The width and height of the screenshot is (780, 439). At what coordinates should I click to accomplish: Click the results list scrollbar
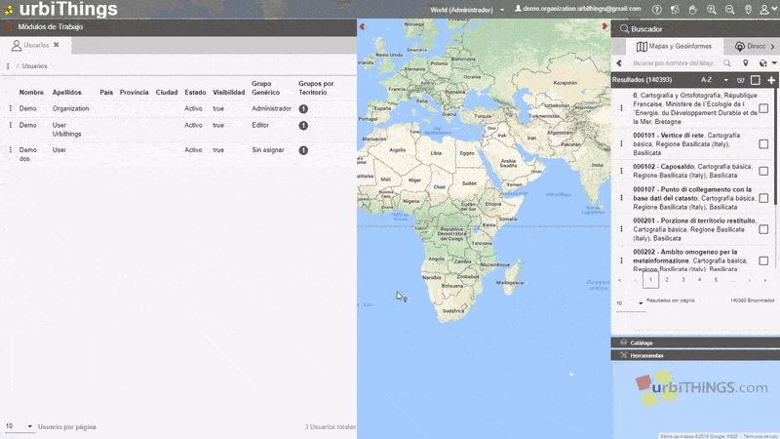coord(776,149)
